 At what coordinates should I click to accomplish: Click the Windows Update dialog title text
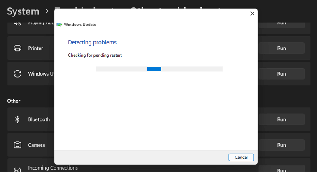tap(80, 25)
